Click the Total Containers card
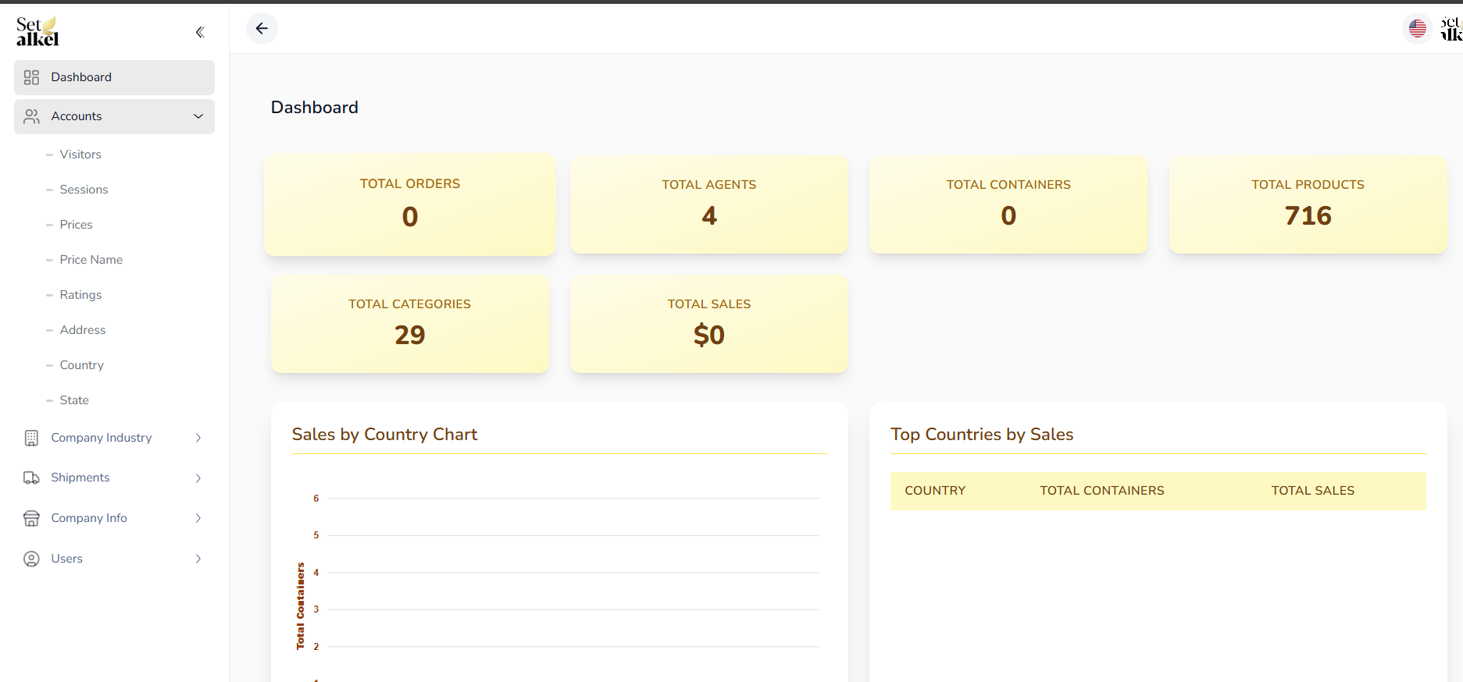Image resolution: width=1463 pixels, height=682 pixels. click(x=1008, y=204)
